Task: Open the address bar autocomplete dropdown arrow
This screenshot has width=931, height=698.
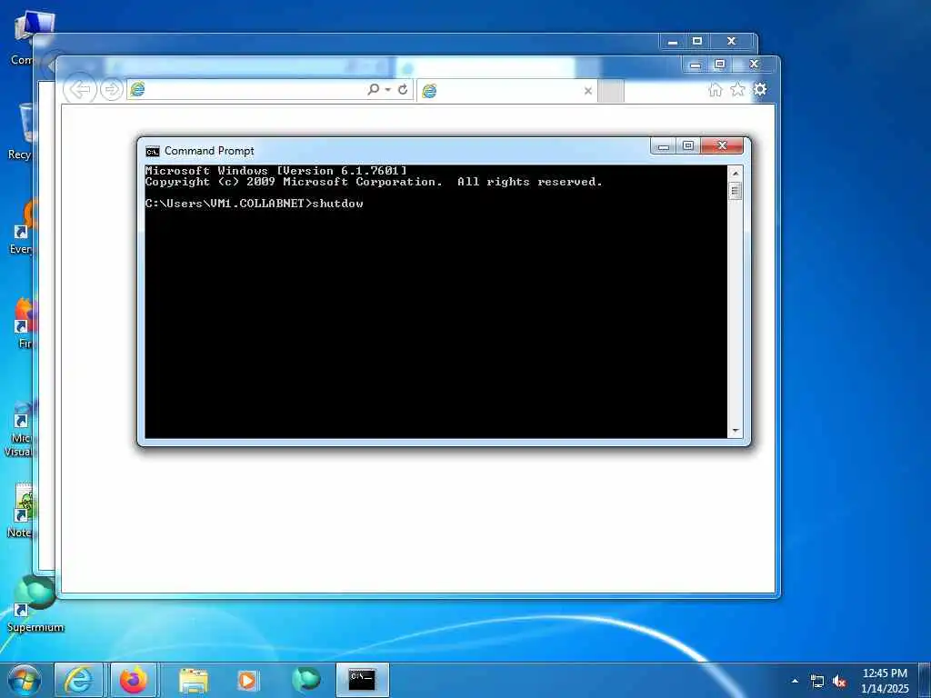Action: (387, 90)
